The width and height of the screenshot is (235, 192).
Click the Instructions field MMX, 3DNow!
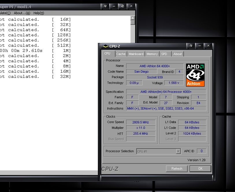click(x=166, y=108)
